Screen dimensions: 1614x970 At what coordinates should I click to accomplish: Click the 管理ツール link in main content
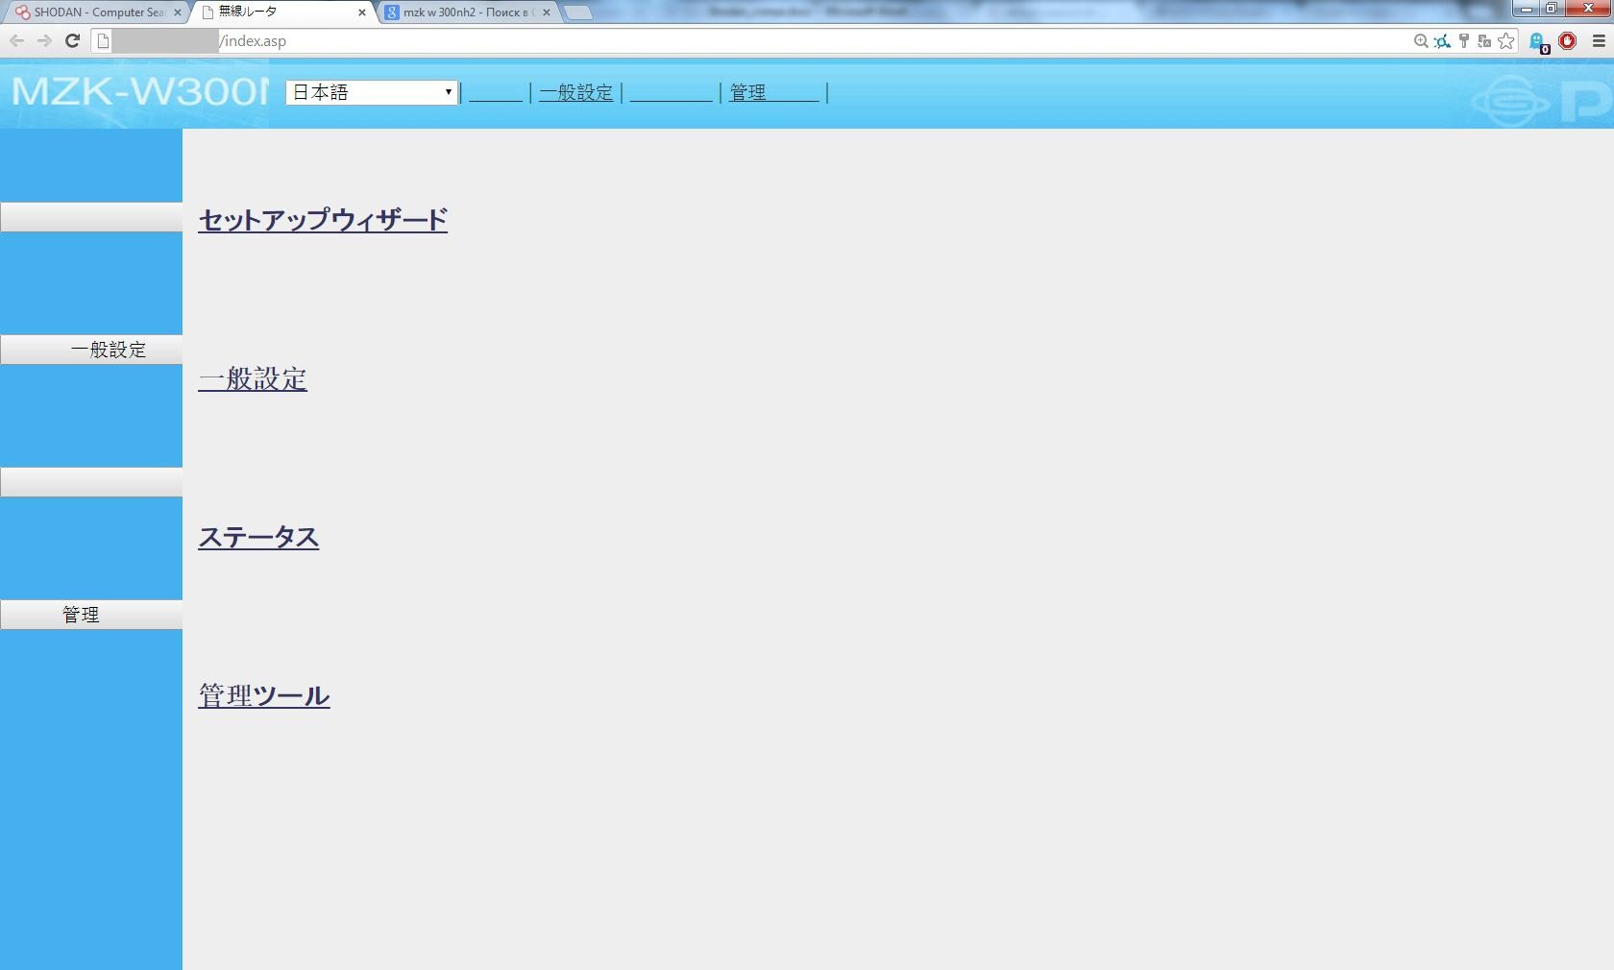click(264, 695)
